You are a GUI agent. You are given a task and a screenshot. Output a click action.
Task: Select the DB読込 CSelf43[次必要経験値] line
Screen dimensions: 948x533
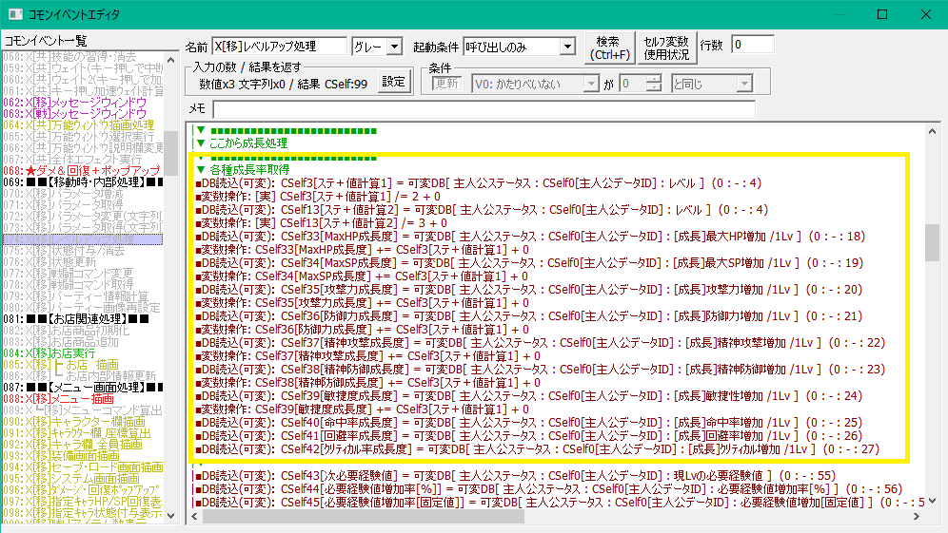[515, 476]
